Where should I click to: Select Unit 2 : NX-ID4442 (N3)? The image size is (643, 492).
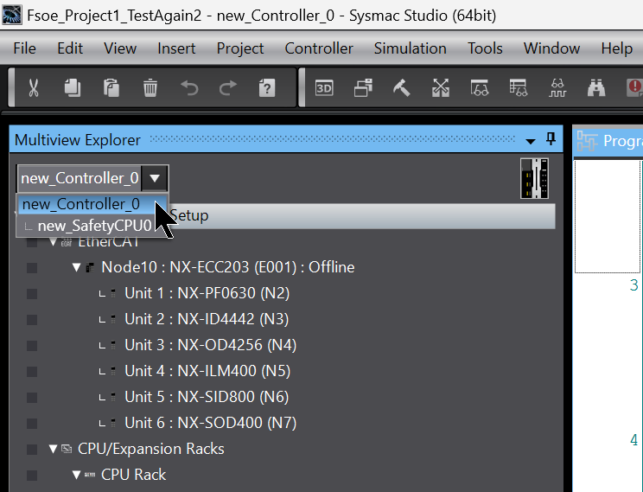pyautogui.click(x=207, y=319)
